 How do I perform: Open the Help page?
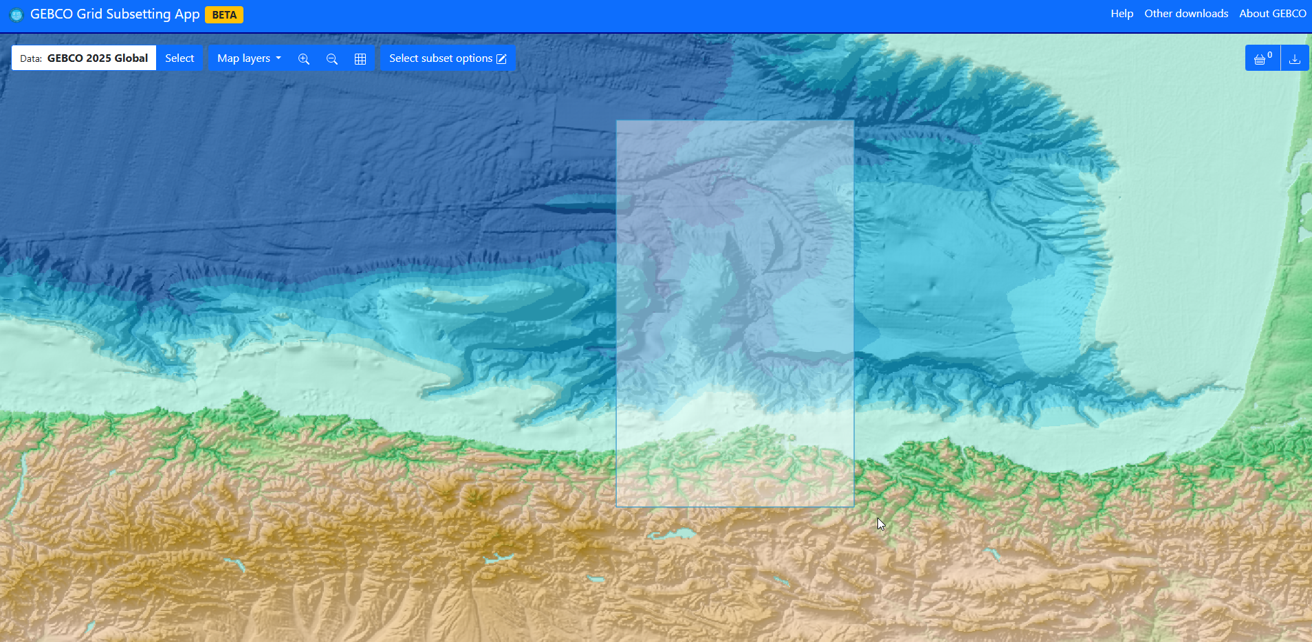(1122, 14)
